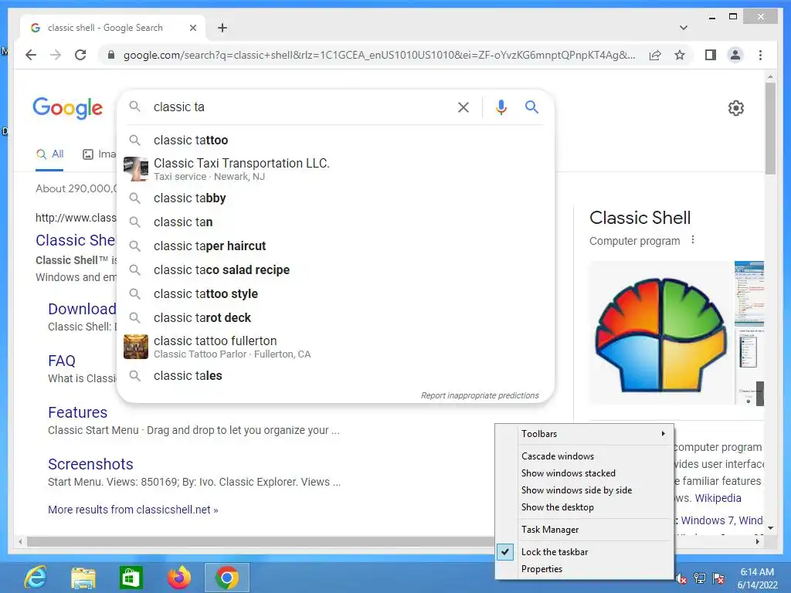
Task: Open the Microsoft Store taskbar icon
Action: tap(131, 578)
